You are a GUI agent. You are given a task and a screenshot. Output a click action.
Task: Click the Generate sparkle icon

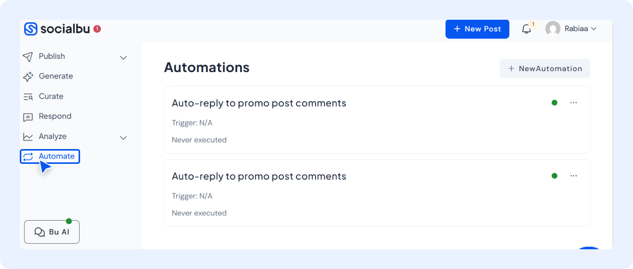pos(28,77)
